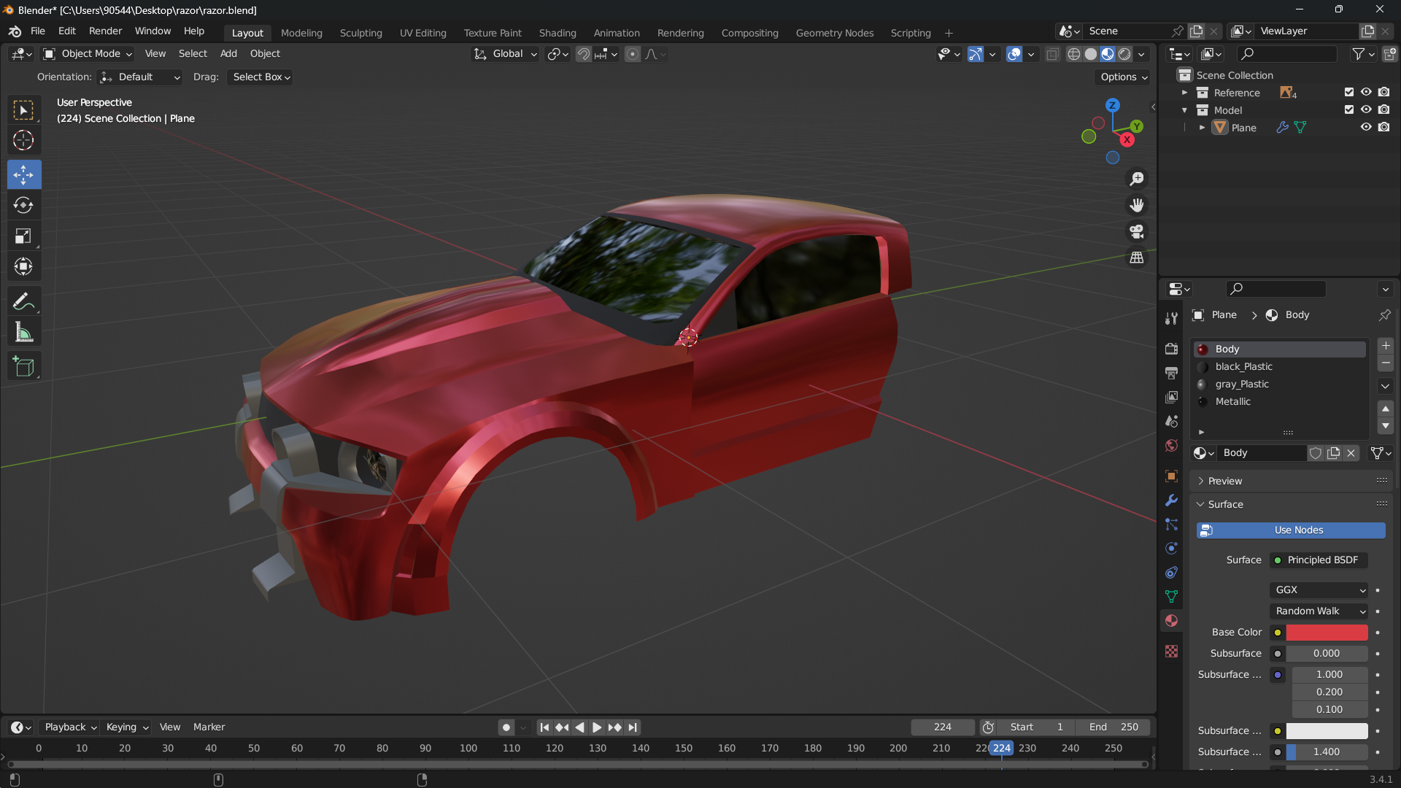Switch to the Shading workspace tab
This screenshot has height=788, width=1401.
(557, 33)
